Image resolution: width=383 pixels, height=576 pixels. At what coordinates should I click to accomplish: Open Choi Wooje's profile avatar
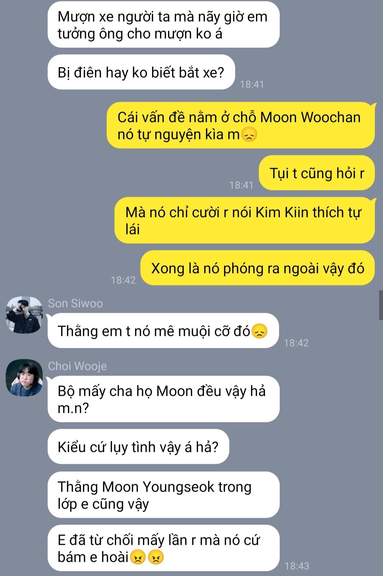[24, 378]
